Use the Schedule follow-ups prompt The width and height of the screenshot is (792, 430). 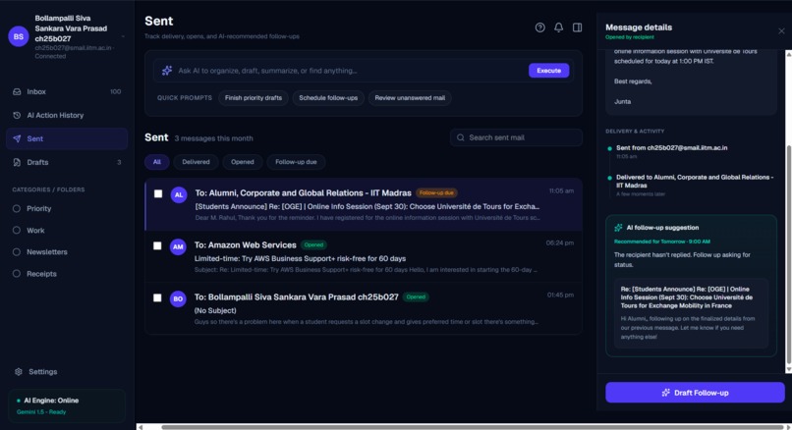(328, 98)
